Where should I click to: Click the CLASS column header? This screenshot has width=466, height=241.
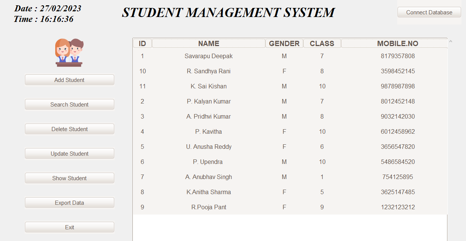tap(322, 43)
